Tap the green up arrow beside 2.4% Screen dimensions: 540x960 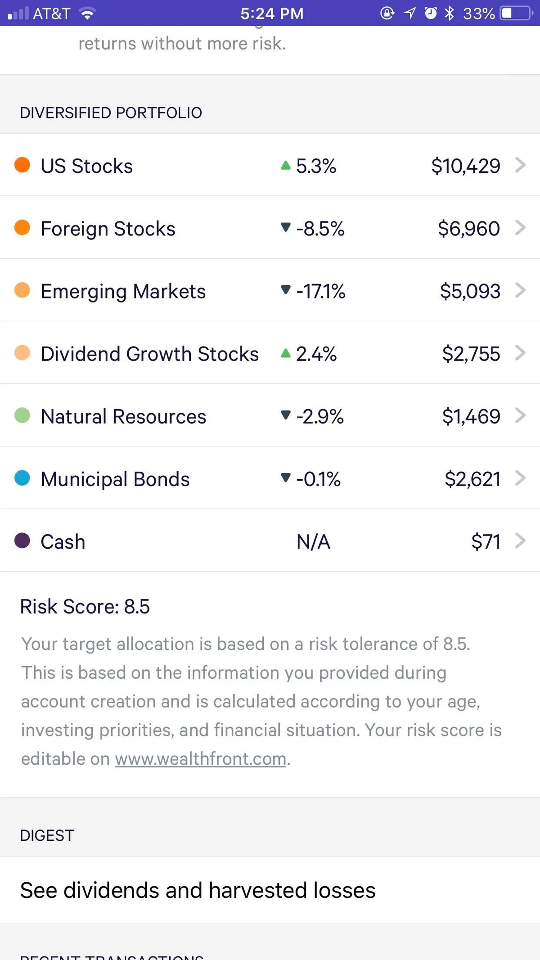[285, 353]
